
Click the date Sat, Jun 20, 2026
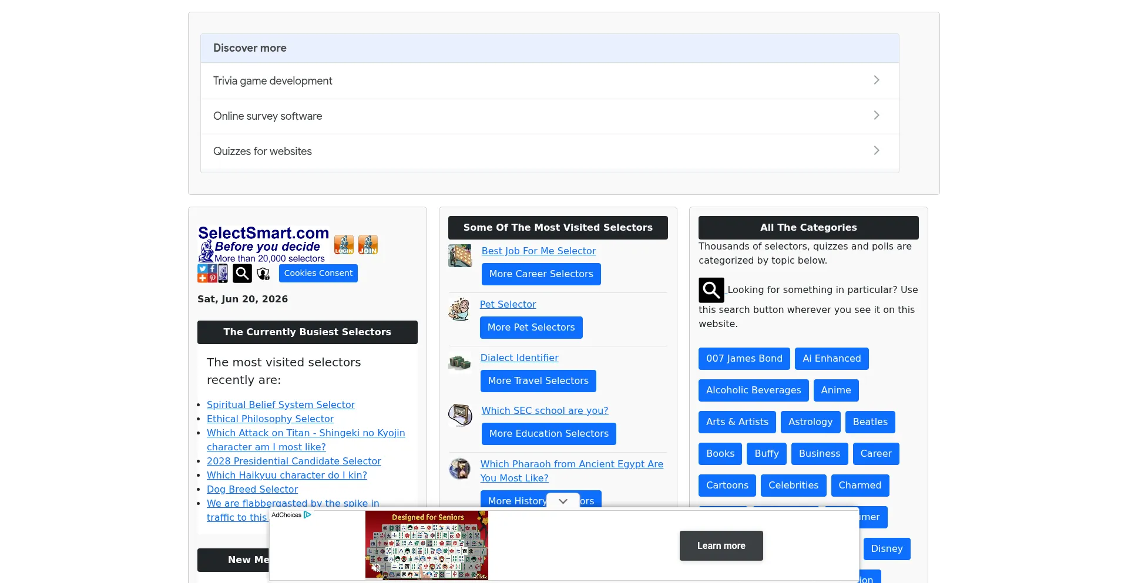[x=243, y=299]
